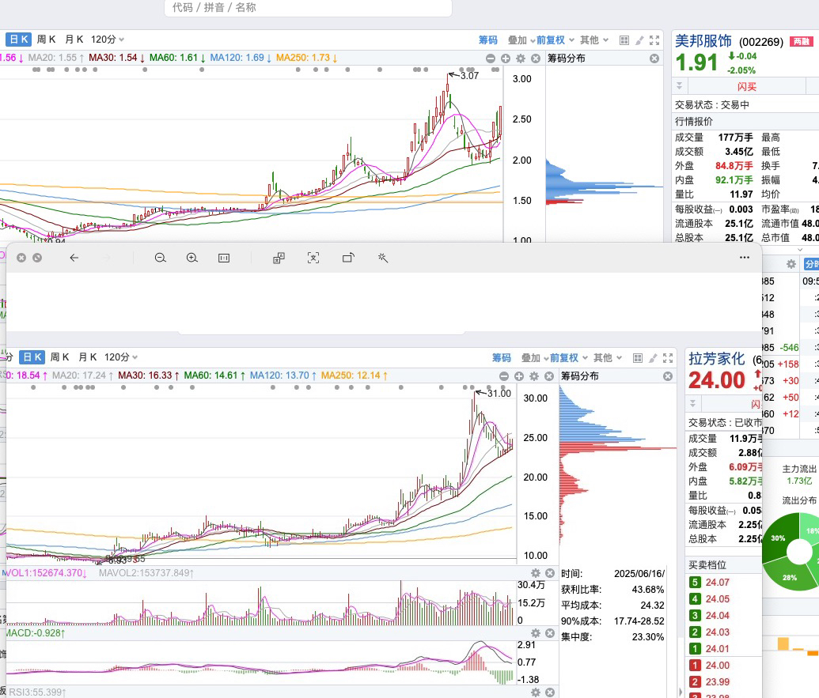Close 筹码分布 panel beside 拉芳家化 chart
Viewport: 819px width, 698px height.
(668, 376)
